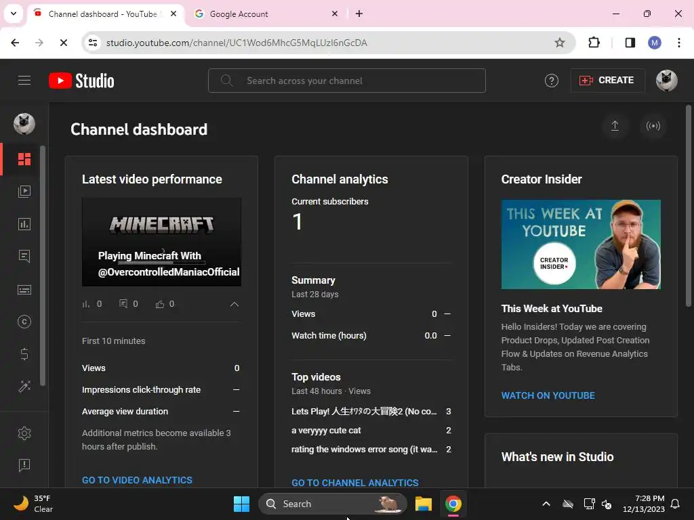Go back in browser history
The image size is (694, 520).
(x=15, y=43)
